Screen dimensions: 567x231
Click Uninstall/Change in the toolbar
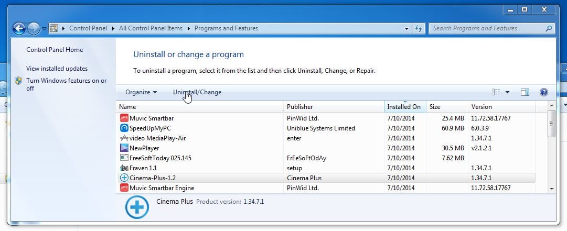(x=197, y=92)
